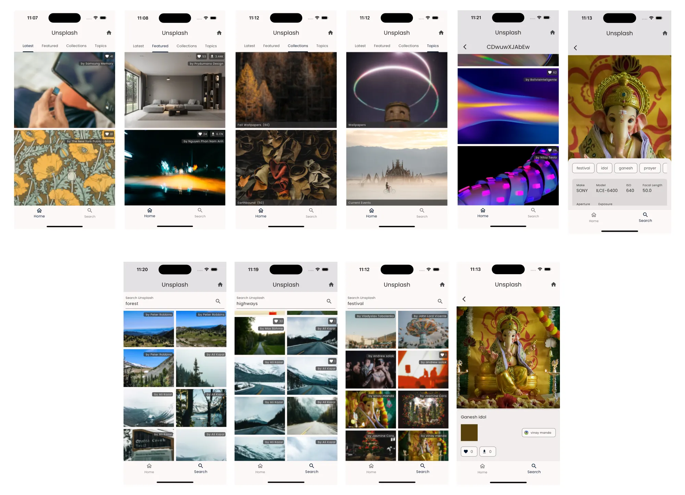
Task: Tap the color swatch under Ganesh idol photo
Action: click(469, 432)
